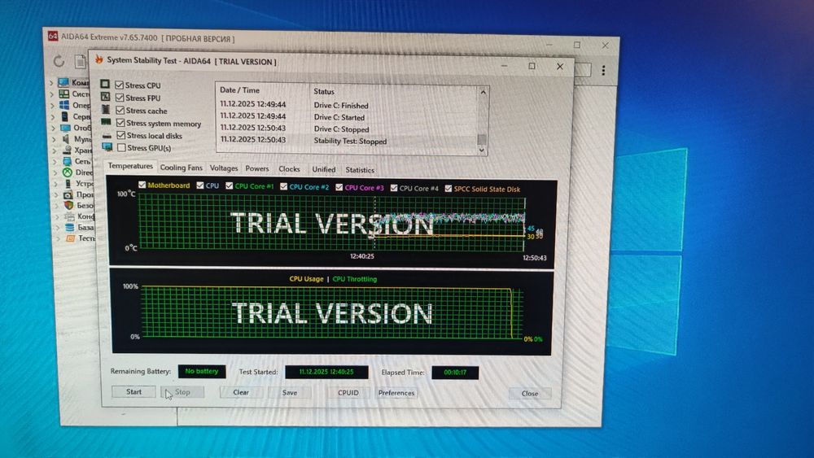
Task: Open the Powers tab
Action: (x=257, y=168)
